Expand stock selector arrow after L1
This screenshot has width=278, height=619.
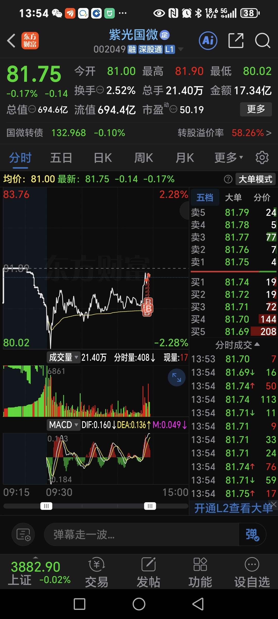[181, 49]
